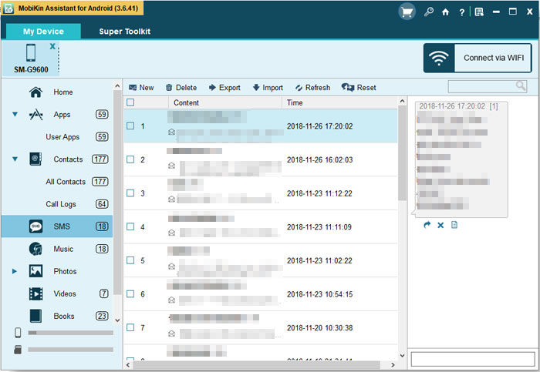Select message dated 2018-11-26 16:02:03
This screenshot has height=372, width=540.
coord(261,159)
